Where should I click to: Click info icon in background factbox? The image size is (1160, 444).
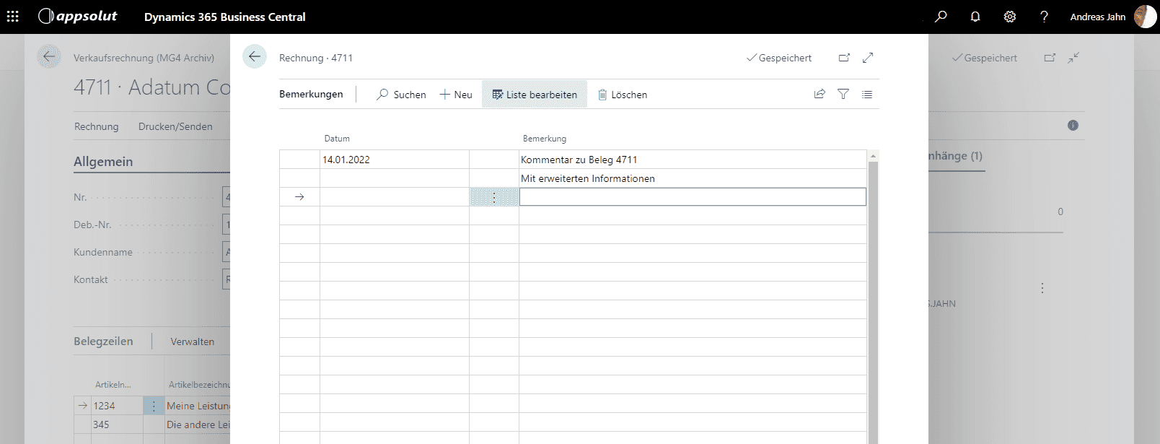[1073, 126]
